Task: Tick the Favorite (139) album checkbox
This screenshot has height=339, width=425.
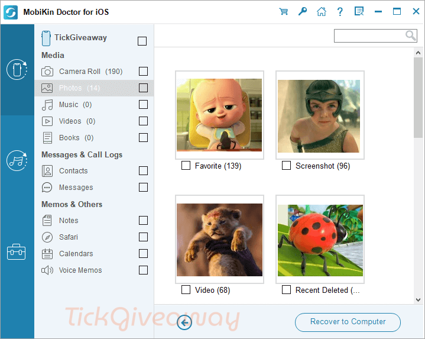Action: (186, 166)
